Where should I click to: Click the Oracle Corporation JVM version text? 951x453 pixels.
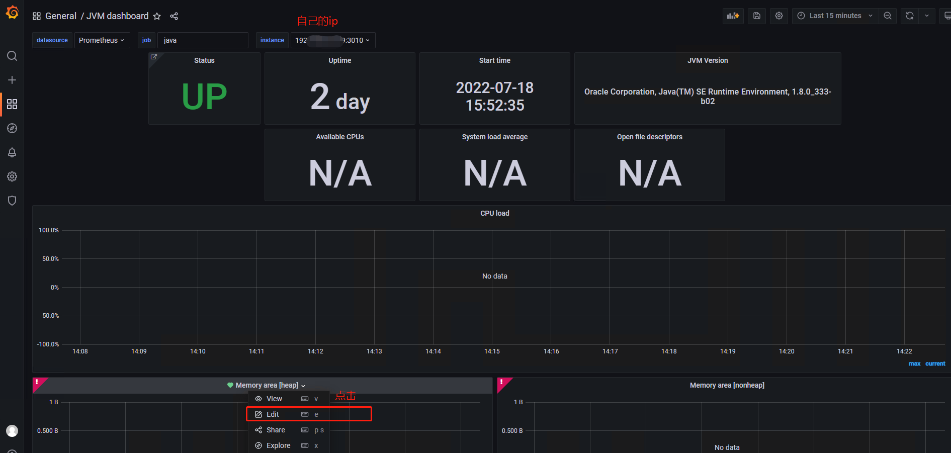tap(708, 97)
